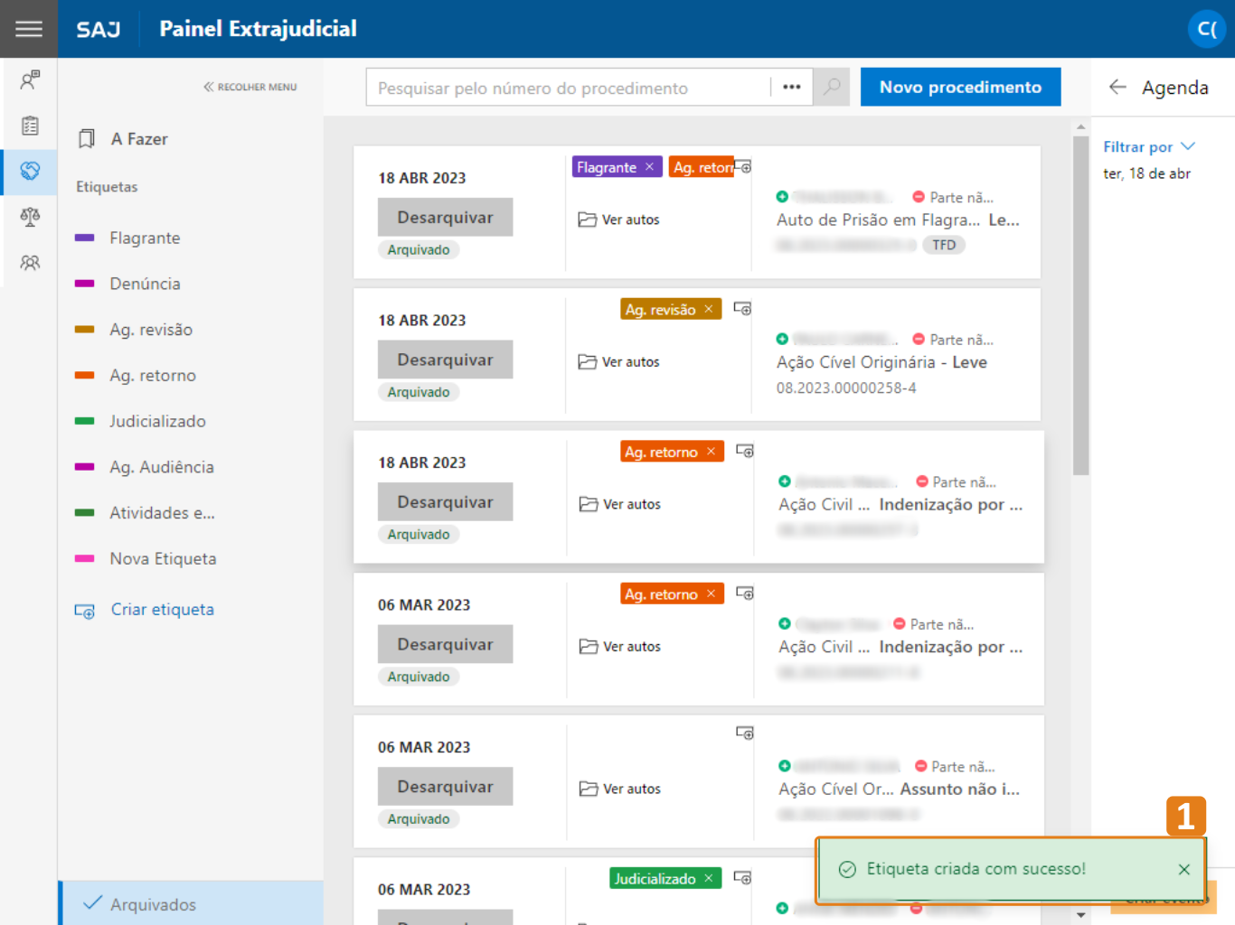This screenshot has width=1235, height=925.
Task: Filter by Nova Etiqueta label
Action: (x=163, y=559)
